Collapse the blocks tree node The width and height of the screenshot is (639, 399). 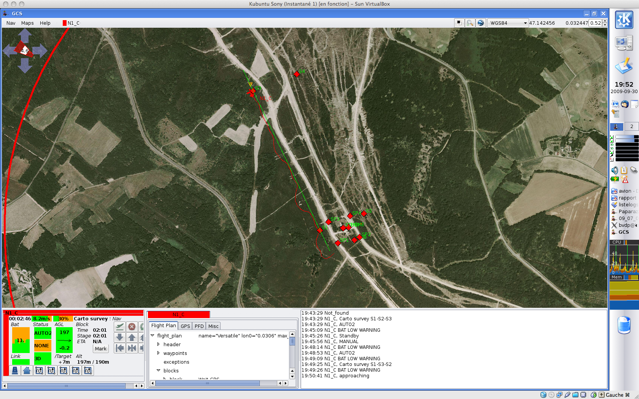coord(158,370)
